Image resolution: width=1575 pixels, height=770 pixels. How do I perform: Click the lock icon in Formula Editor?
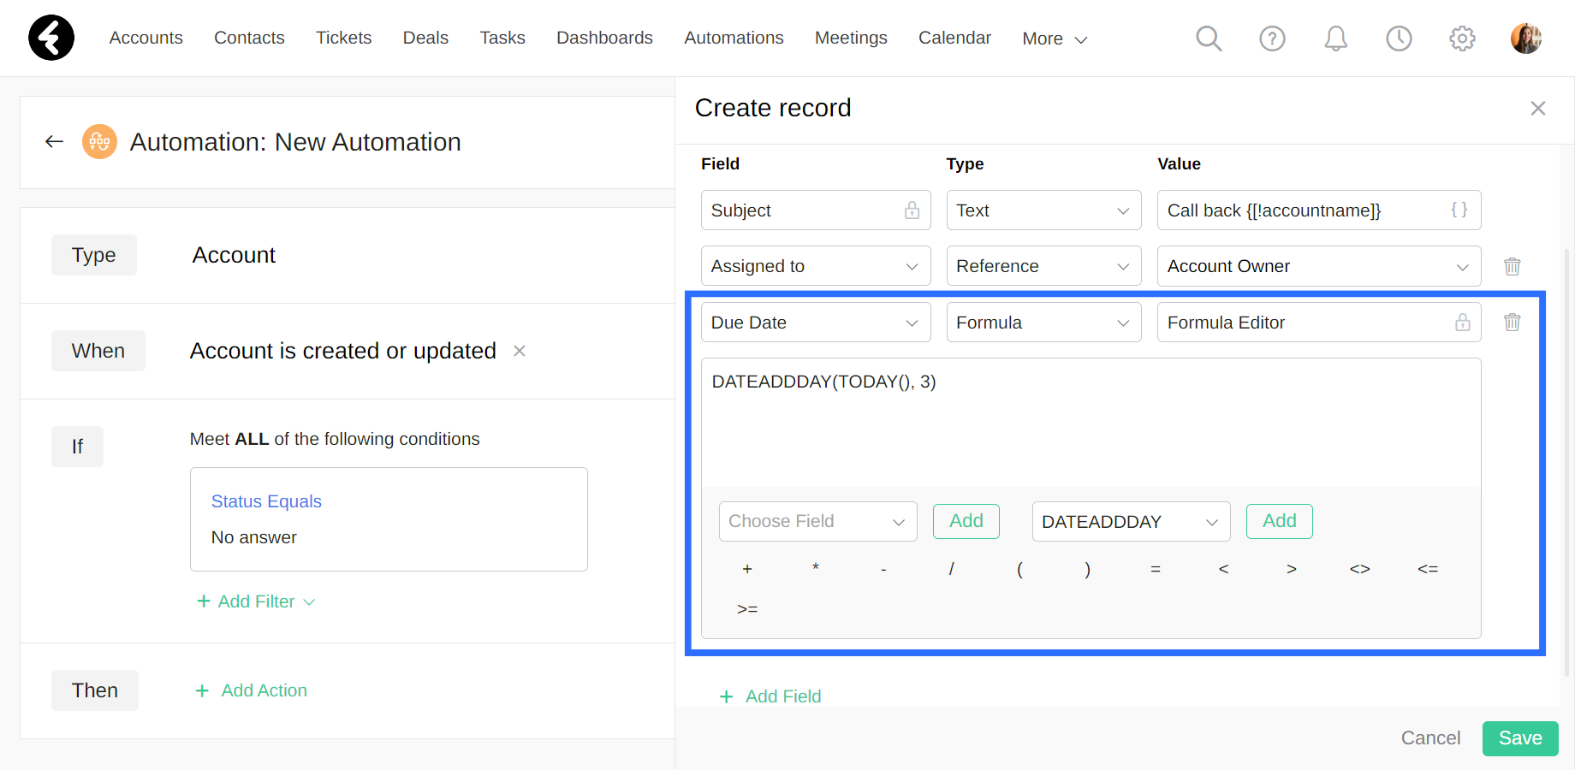[x=1463, y=323]
